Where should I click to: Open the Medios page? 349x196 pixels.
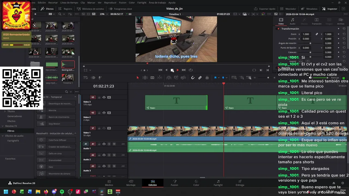(x=109, y=183)
